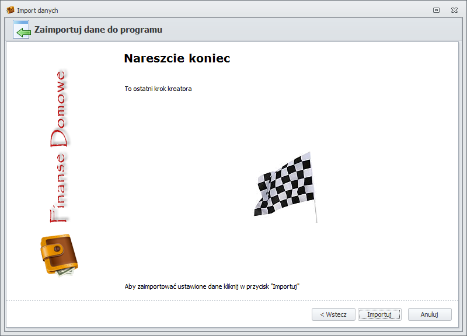Click the quoted Importuj word in the instruction

pyautogui.click(x=285, y=286)
